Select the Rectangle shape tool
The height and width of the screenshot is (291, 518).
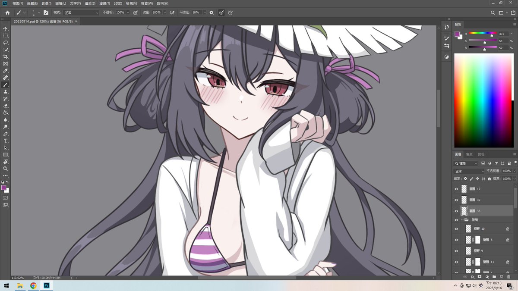coord(6,155)
